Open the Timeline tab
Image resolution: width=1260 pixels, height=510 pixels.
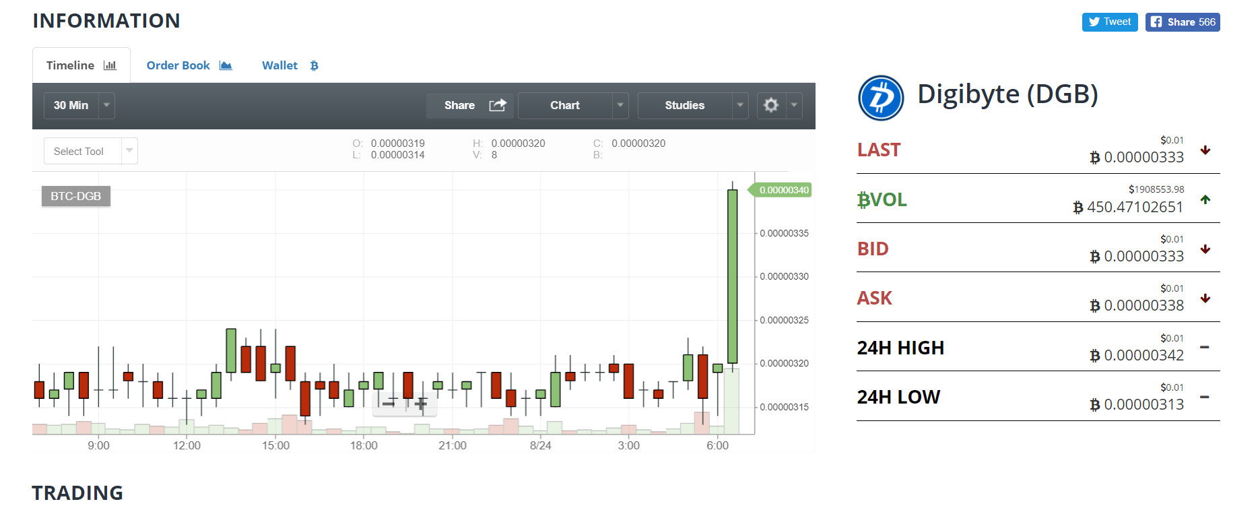pos(81,65)
